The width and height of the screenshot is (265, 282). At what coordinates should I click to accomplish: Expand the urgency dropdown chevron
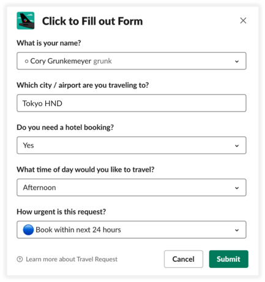click(x=237, y=230)
